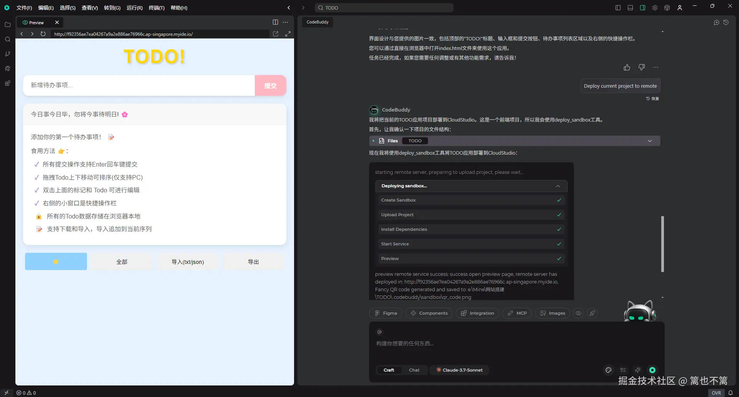Open chat history
739x397 pixels.
tap(726, 22)
